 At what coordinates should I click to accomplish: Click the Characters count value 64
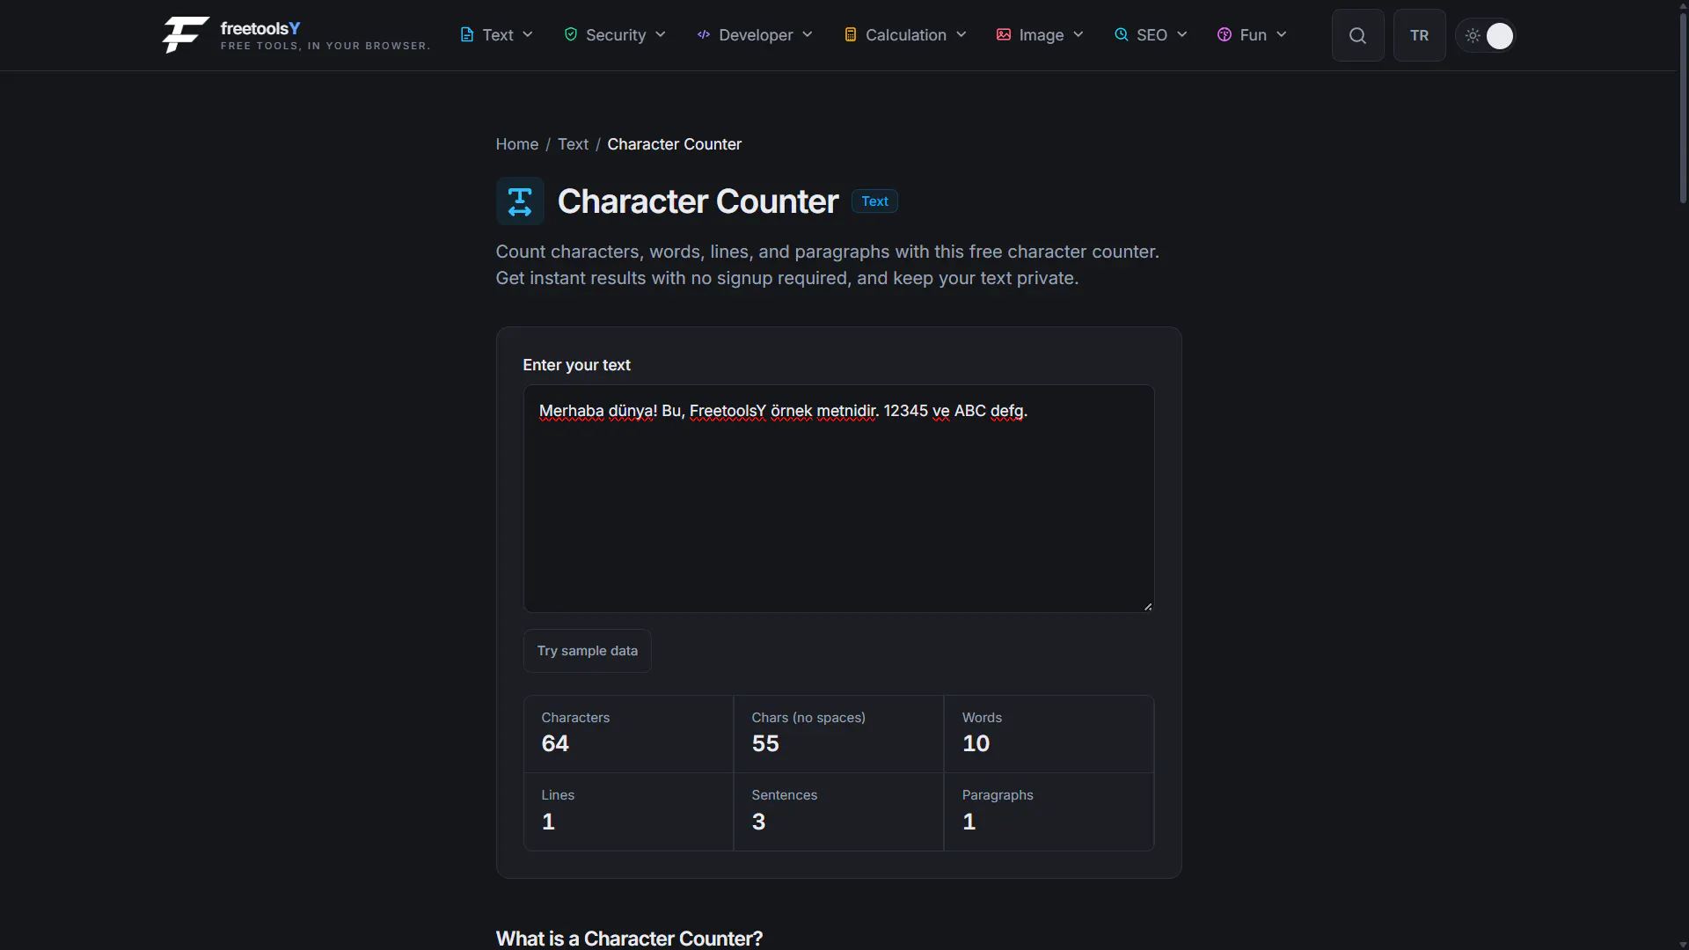pyautogui.click(x=555, y=744)
